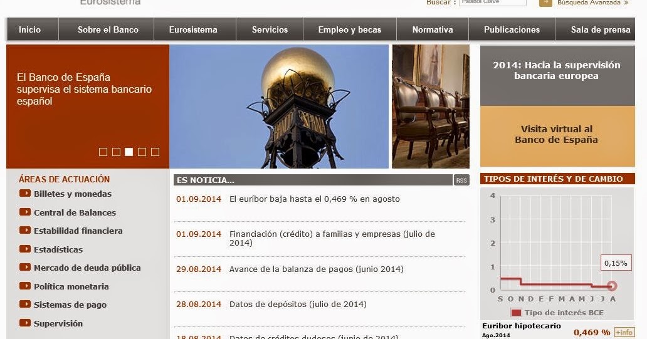Screen dimensions: 647x339
Task: Click the red Tipo de interés BCE legend swatch
Action: [516, 313]
